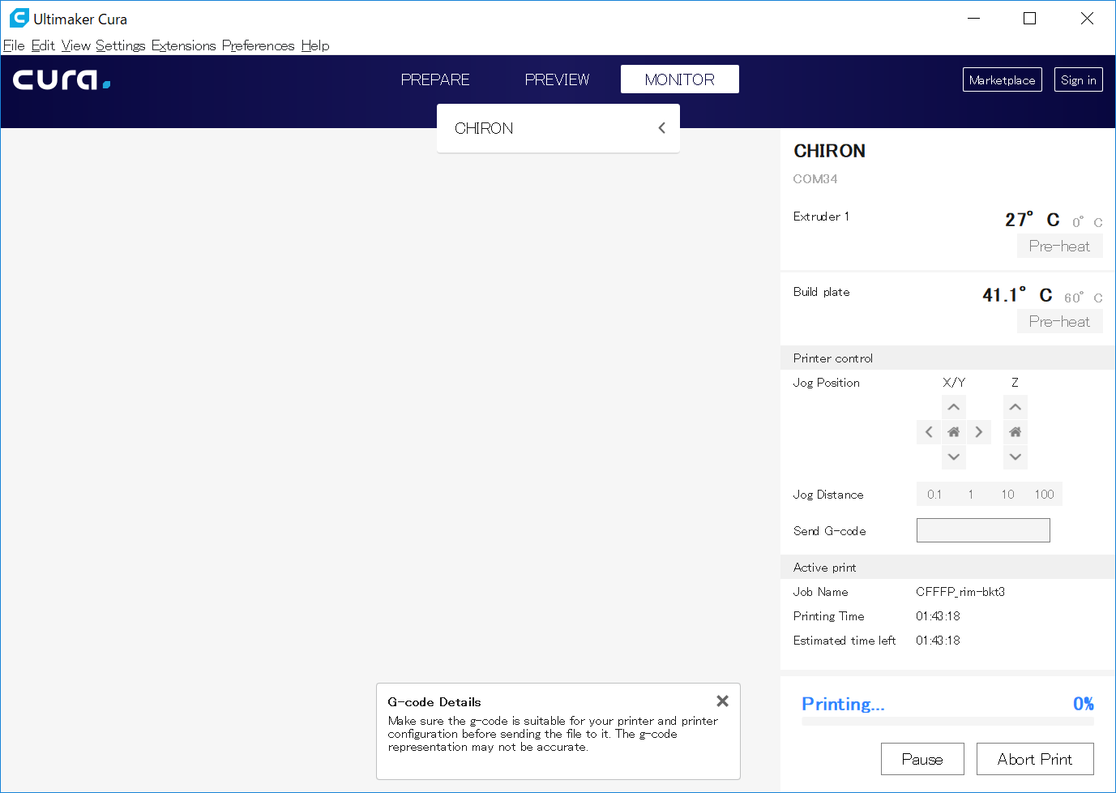Click the Sign in button
Viewport: 1116px width, 793px height.
tap(1079, 79)
